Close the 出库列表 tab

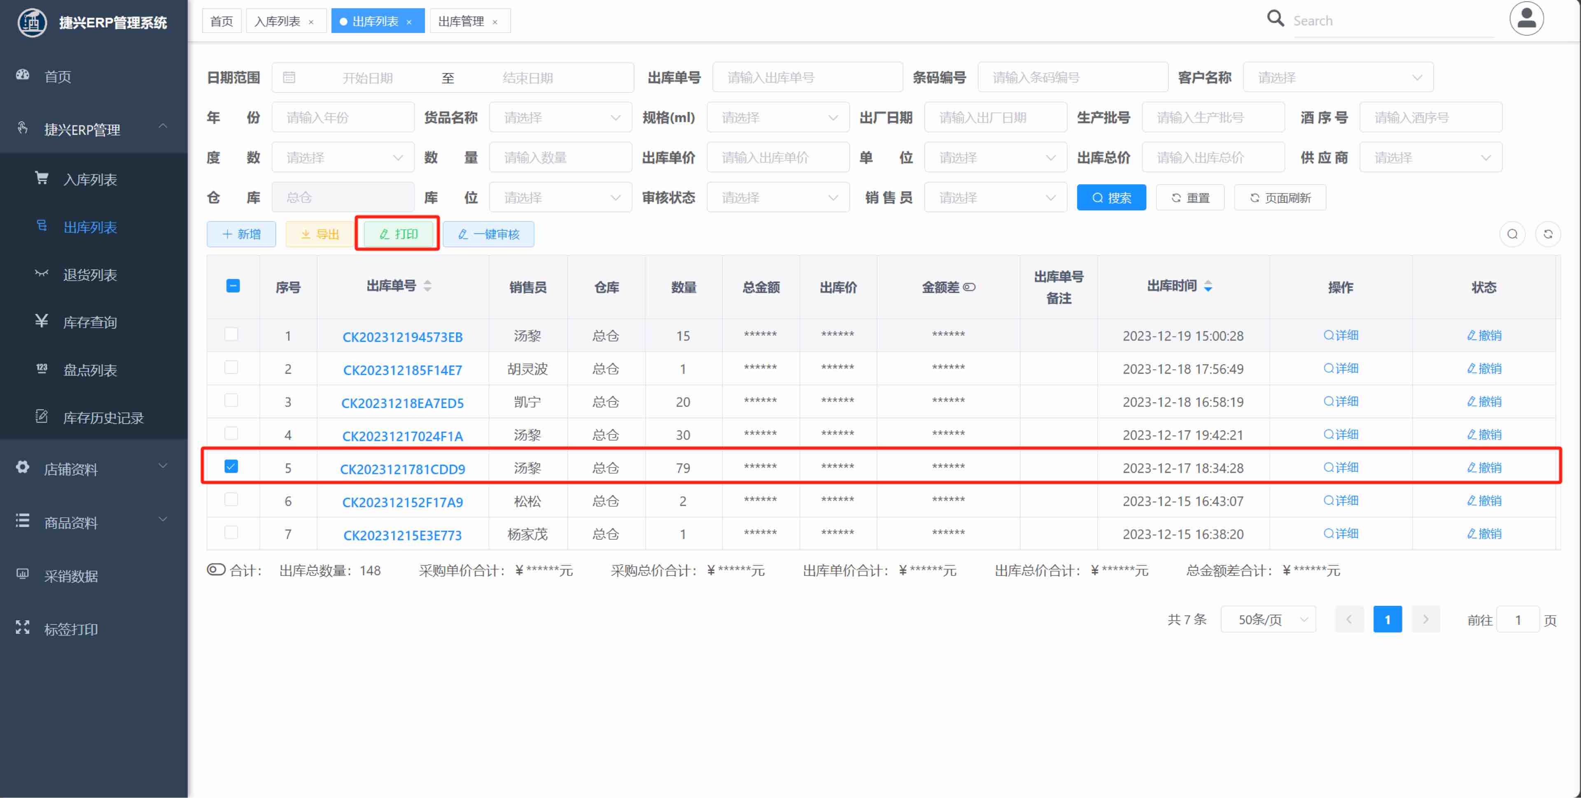pyautogui.click(x=409, y=22)
